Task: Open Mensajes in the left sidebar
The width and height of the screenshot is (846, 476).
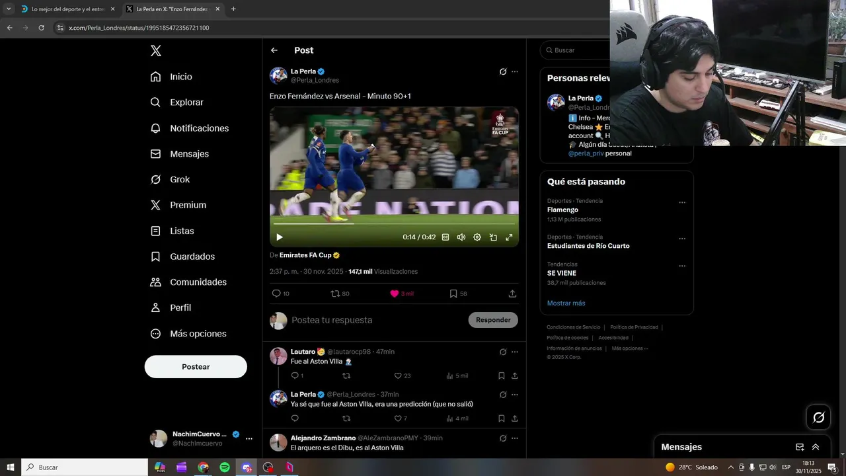Action: pos(179,153)
